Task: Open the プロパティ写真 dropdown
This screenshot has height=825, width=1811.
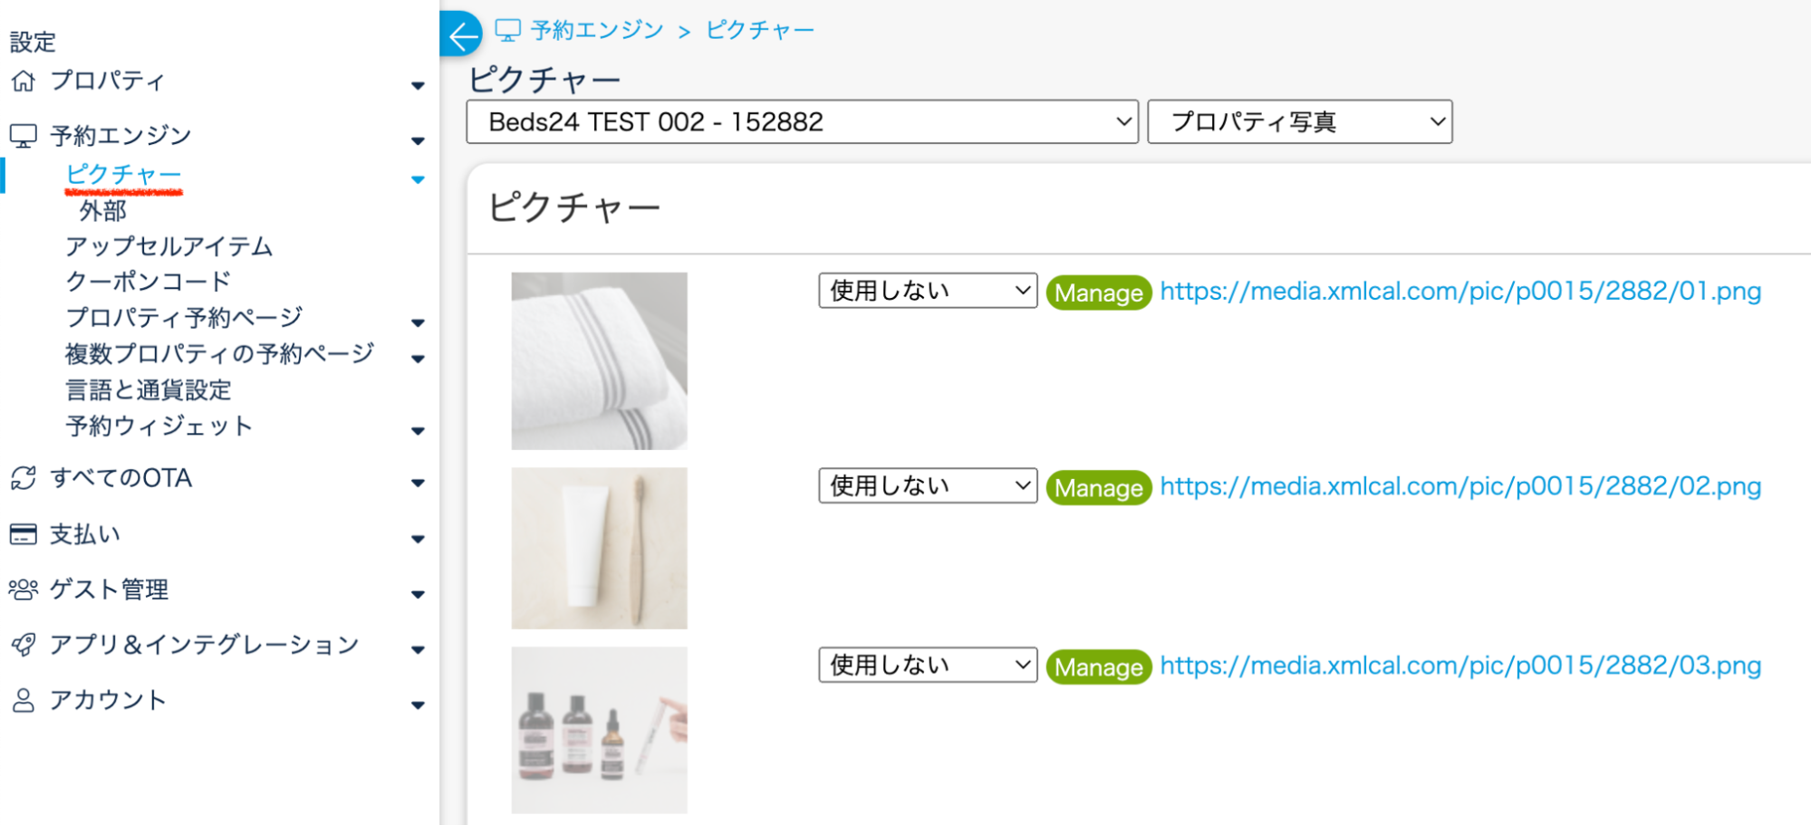Action: (x=1300, y=121)
